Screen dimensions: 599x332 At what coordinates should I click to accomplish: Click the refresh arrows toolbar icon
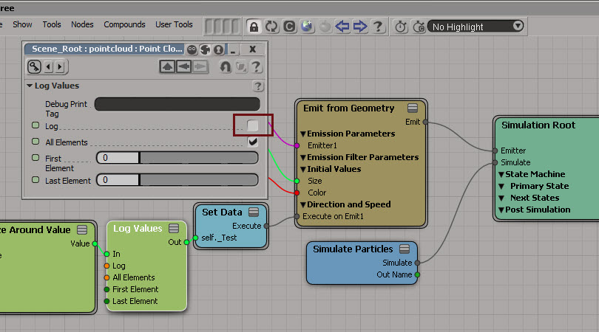[x=271, y=27]
